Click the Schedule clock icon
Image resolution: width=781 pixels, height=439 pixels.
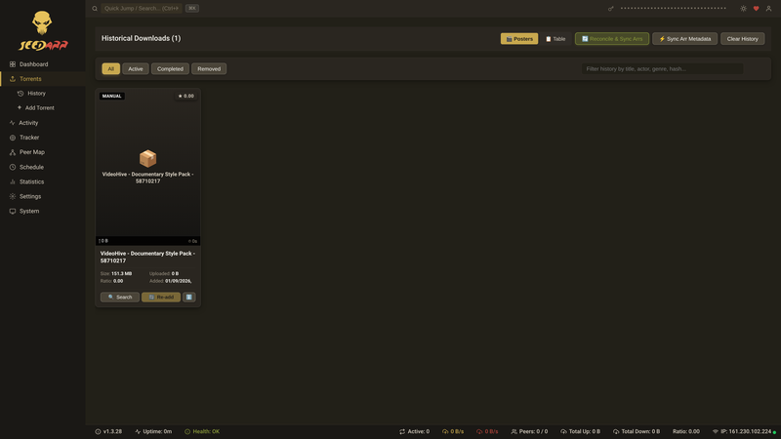(x=13, y=167)
